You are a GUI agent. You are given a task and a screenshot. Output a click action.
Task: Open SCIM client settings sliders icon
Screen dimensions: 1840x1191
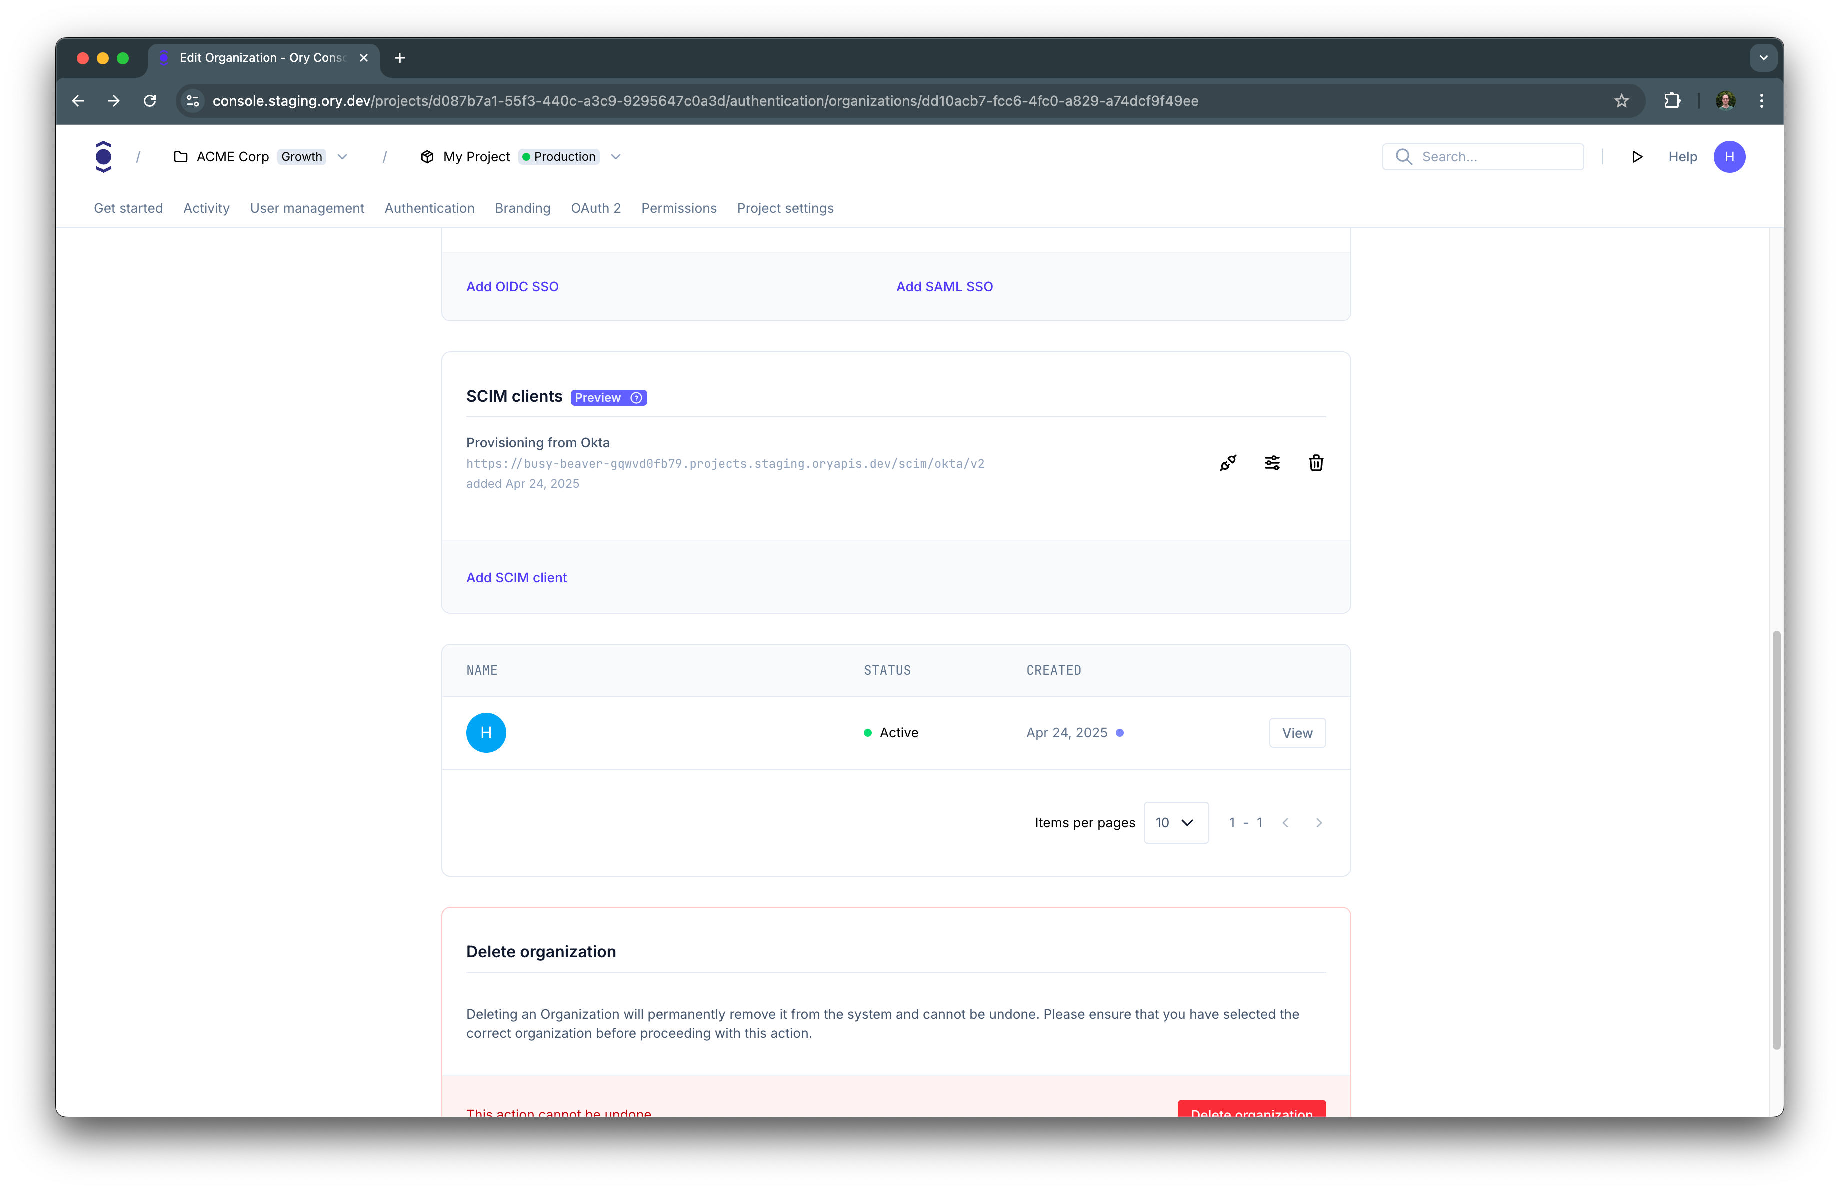pyautogui.click(x=1272, y=463)
